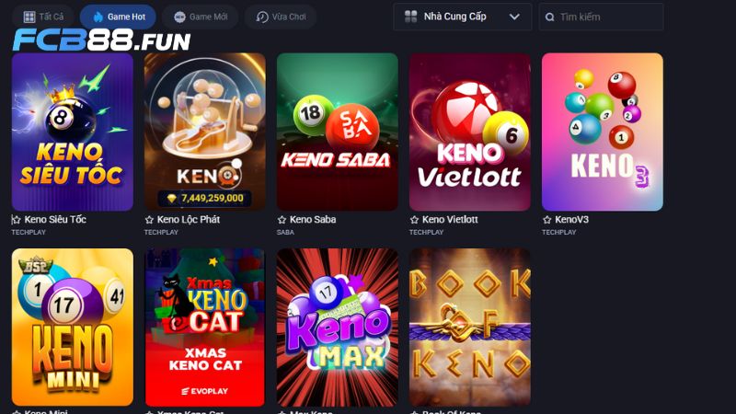The image size is (736, 414).
Task: Click the FCB88.FUN logo
Action: click(101, 40)
